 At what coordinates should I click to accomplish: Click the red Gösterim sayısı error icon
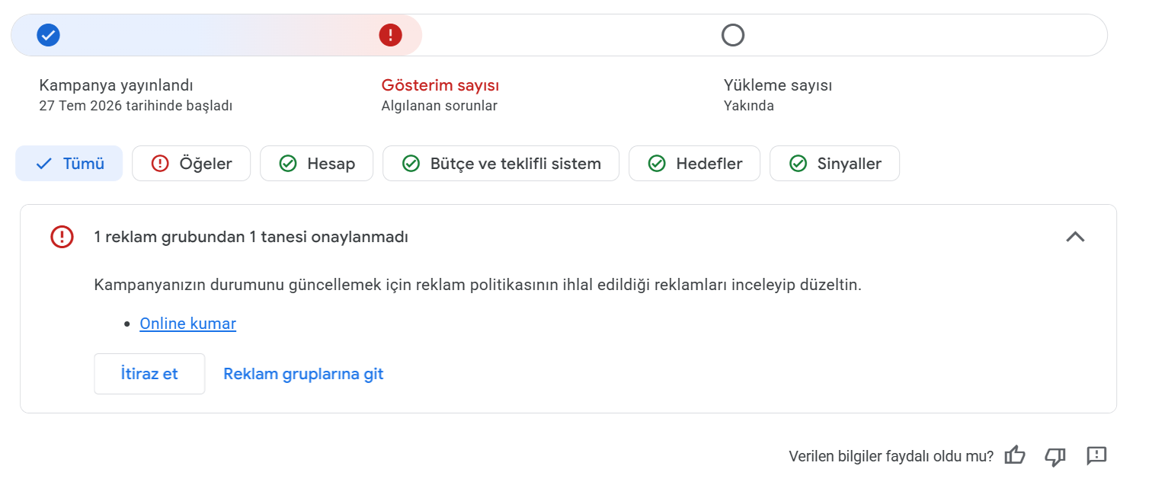(390, 35)
